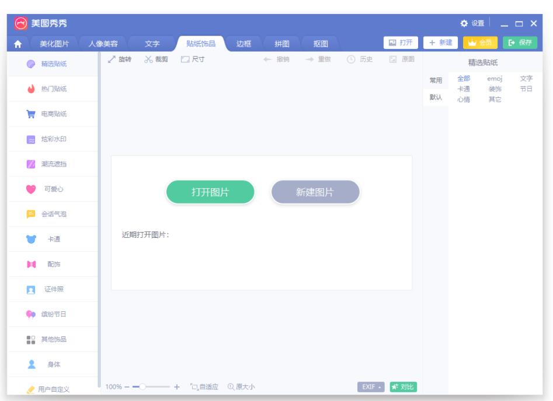Open the 卡通 bear sticker category

click(32, 240)
